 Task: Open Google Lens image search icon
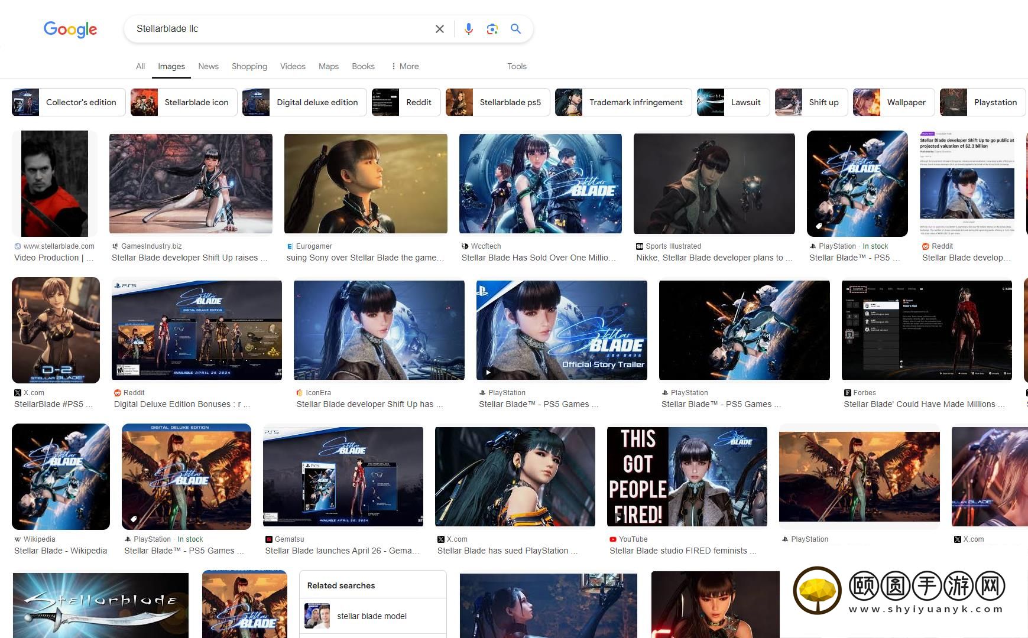coord(492,29)
